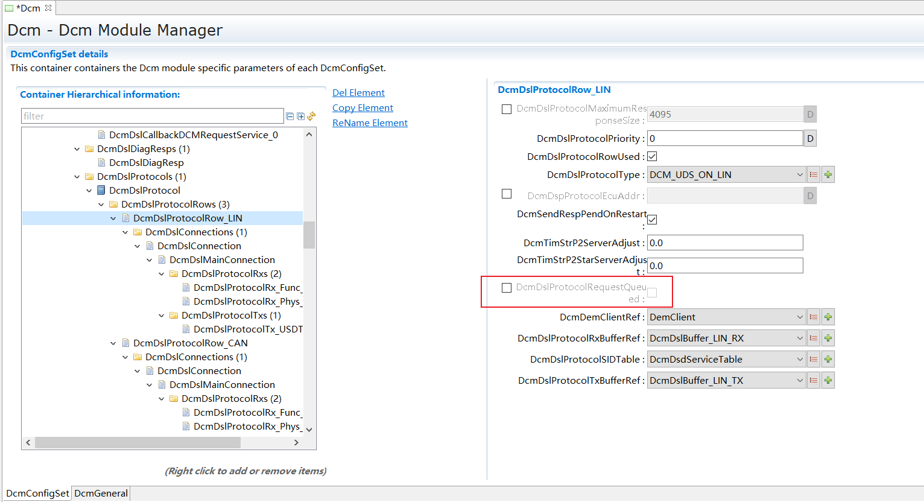Click the yellow link-with-editor arrows icon
924x502 pixels.
[311, 116]
